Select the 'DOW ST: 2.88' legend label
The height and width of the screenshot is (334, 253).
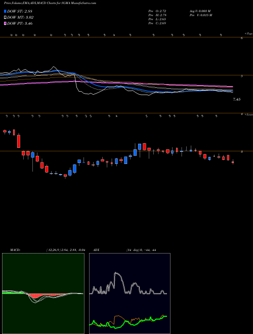tap(20, 11)
